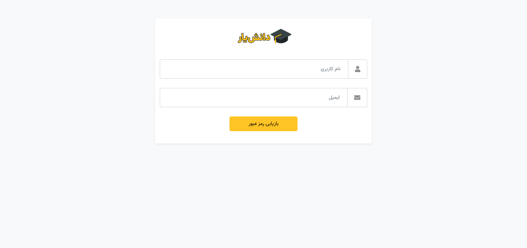Click the ایمیل placeholder text
The width and height of the screenshot is (527, 248).
(334, 97)
